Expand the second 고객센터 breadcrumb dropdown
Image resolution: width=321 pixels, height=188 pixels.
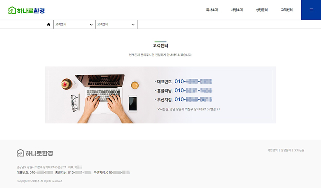click(116, 24)
